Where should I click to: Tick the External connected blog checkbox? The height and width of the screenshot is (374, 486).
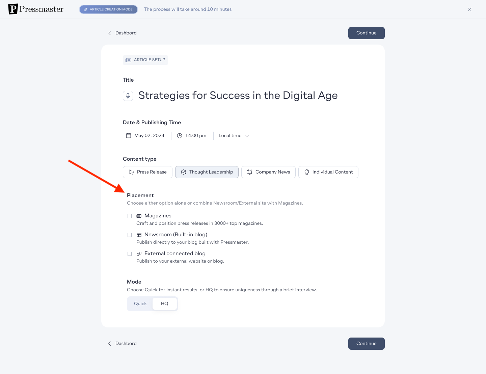click(130, 254)
